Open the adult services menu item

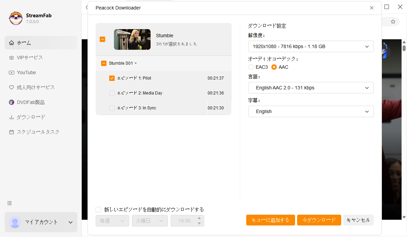tap(36, 87)
